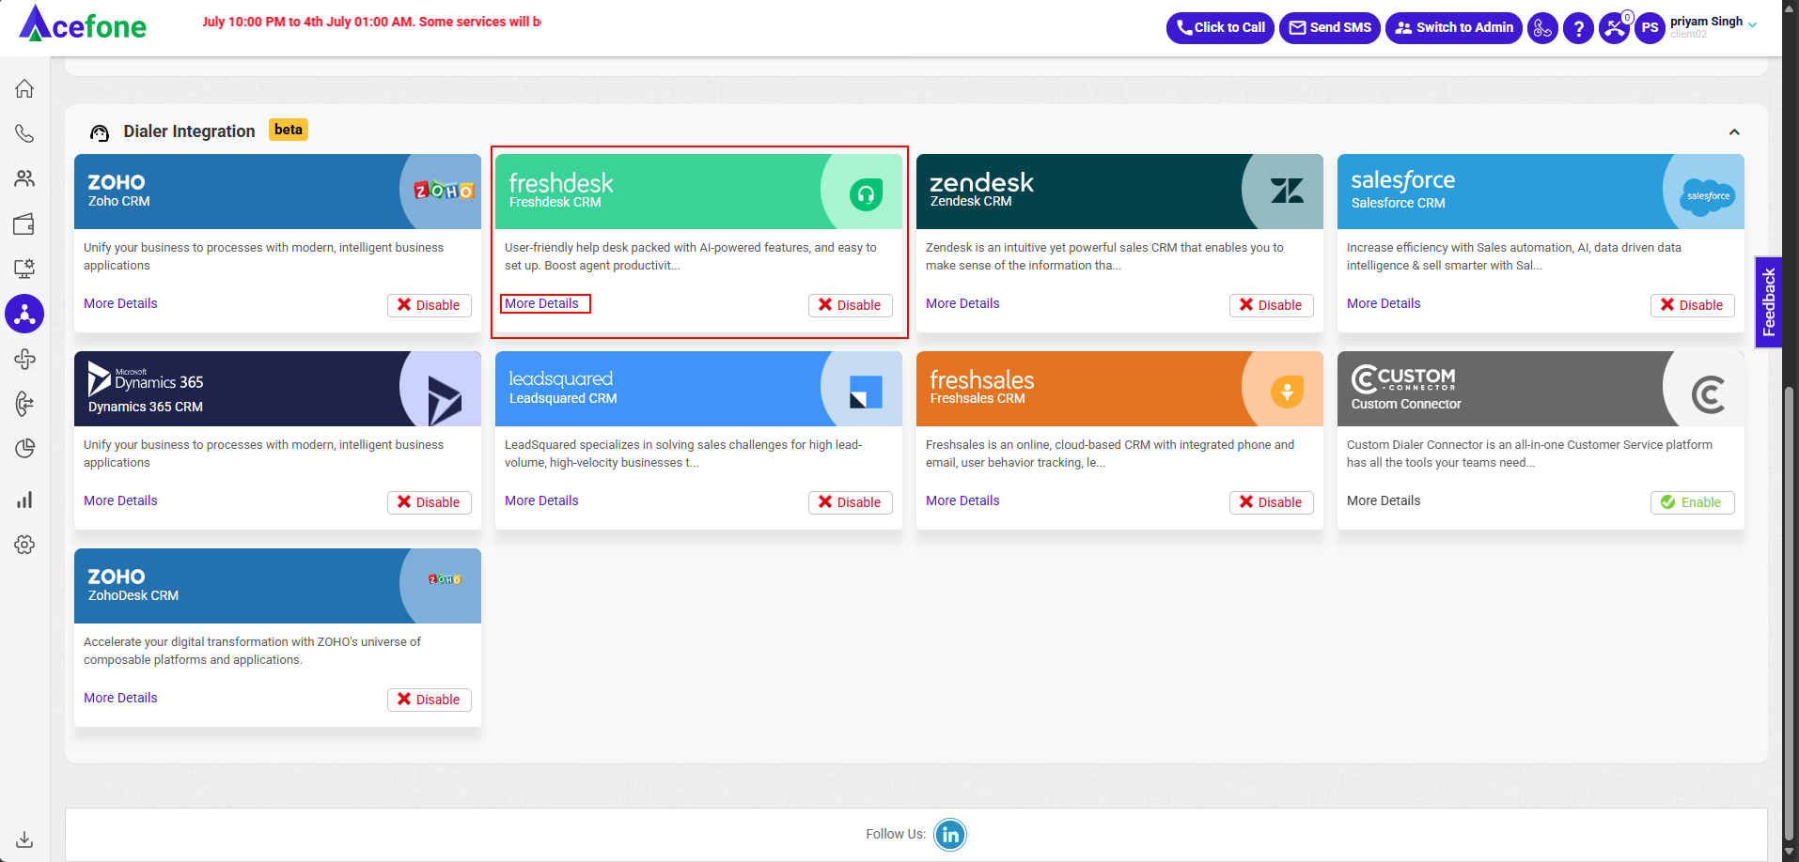Viewport: 1799px width, 862px height.
Task: Click the Zoho CRM logo thumbnail
Action: point(444,191)
